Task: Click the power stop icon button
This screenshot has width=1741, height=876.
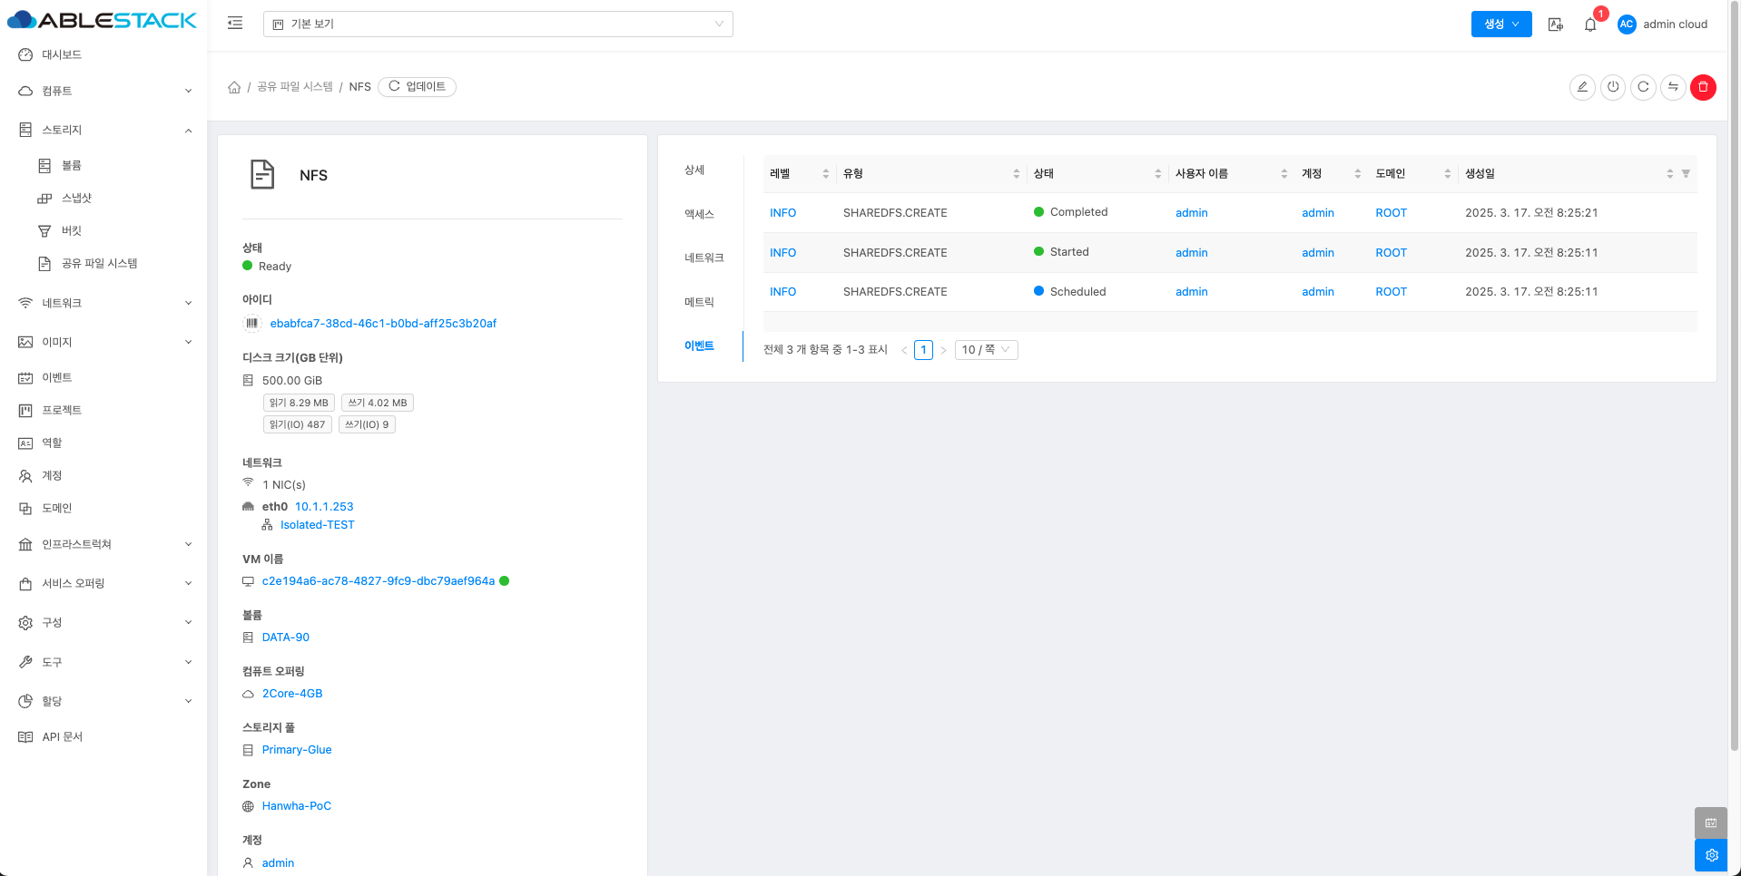Action: (1613, 87)
